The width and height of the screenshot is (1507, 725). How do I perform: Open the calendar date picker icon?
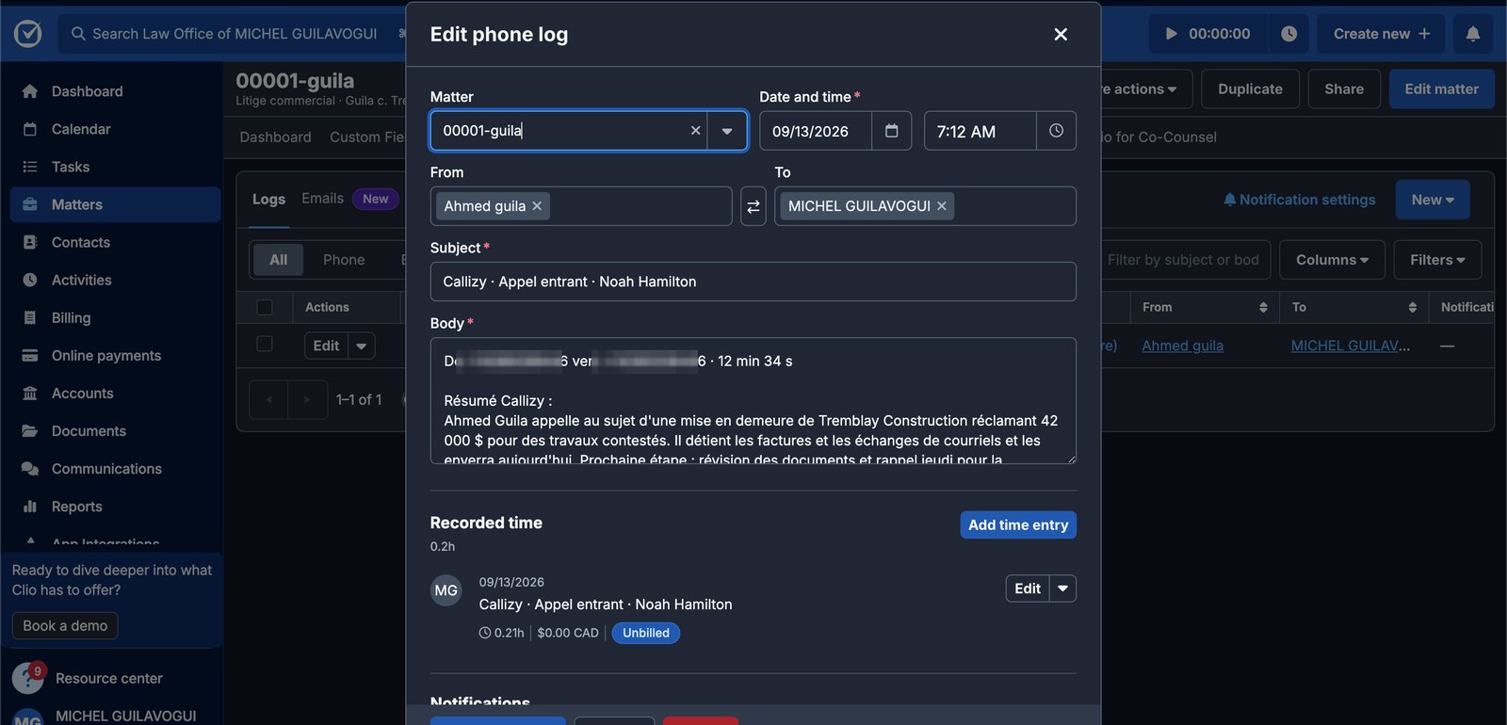[x=892, y=131]
